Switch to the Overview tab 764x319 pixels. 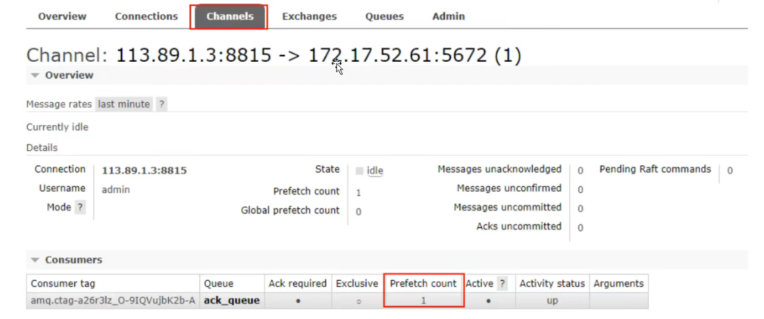point(63,17)
